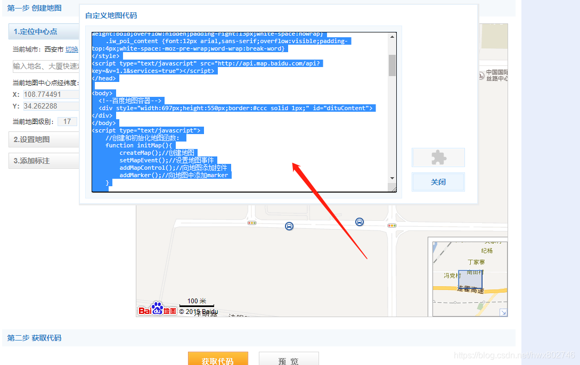Image resolution: width=580 pixels, height=365 pixels.
Task: Open the 3.添加标注 section
Action: pos(44,161)
